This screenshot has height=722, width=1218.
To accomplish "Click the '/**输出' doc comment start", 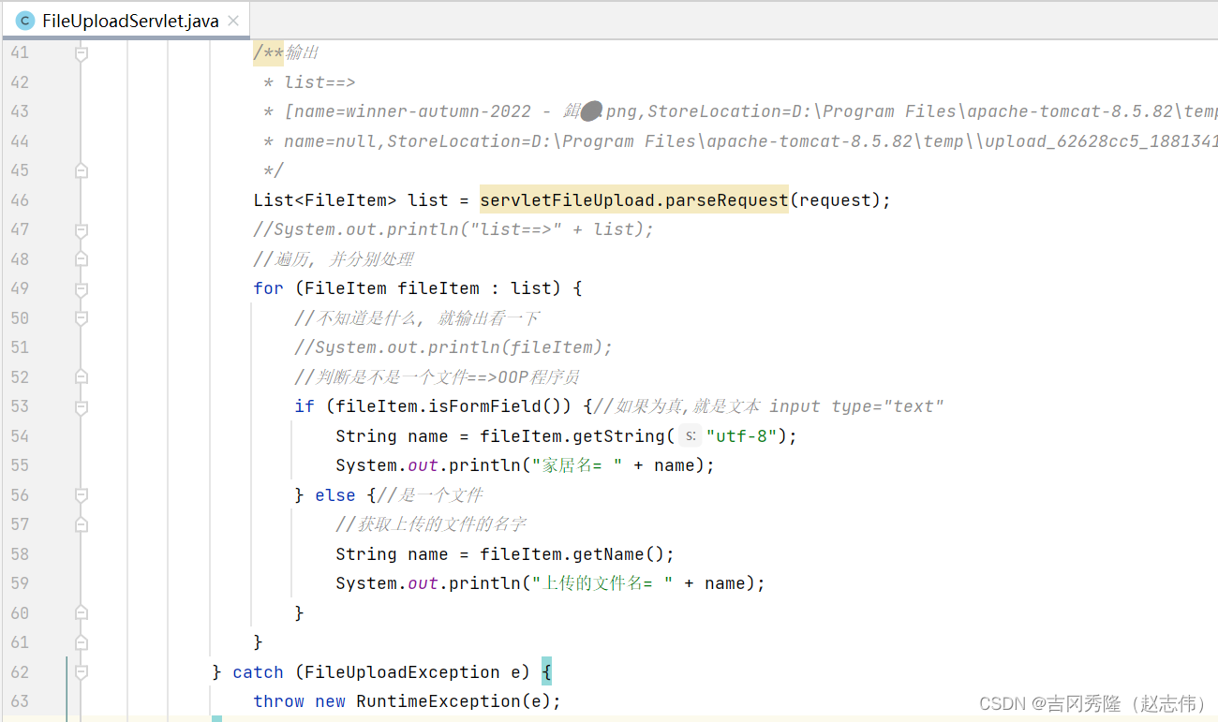I will [286, 53].
